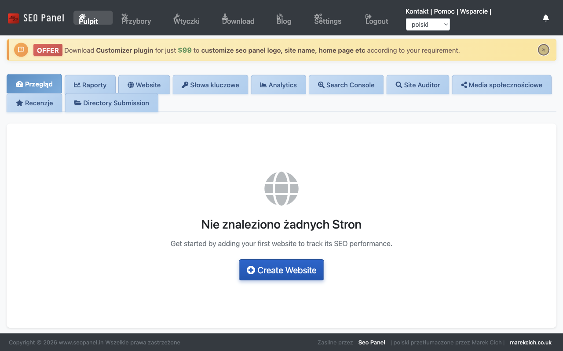Open the Site Auditor tab

418,85
